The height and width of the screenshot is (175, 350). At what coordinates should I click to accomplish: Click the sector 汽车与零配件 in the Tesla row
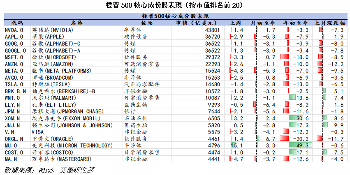click(142, 84)
